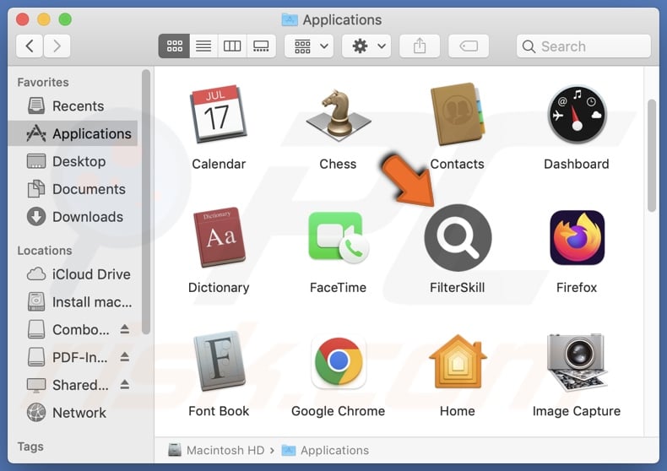Screen dimensions: 667x471
Task: Click Macintosh HD in the path bar
Action: pyautogui.click(x=216, y=450)
